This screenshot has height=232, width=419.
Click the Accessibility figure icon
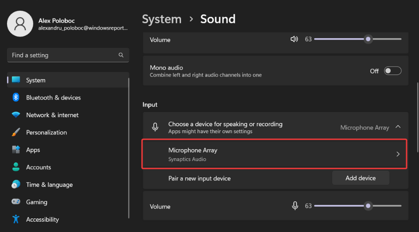pyautogui.click(x=16, y=219)
